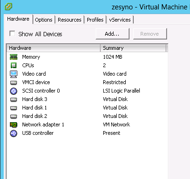Select Network adapter 1 label
Screen dimensions: 190x179
point(43,125)
